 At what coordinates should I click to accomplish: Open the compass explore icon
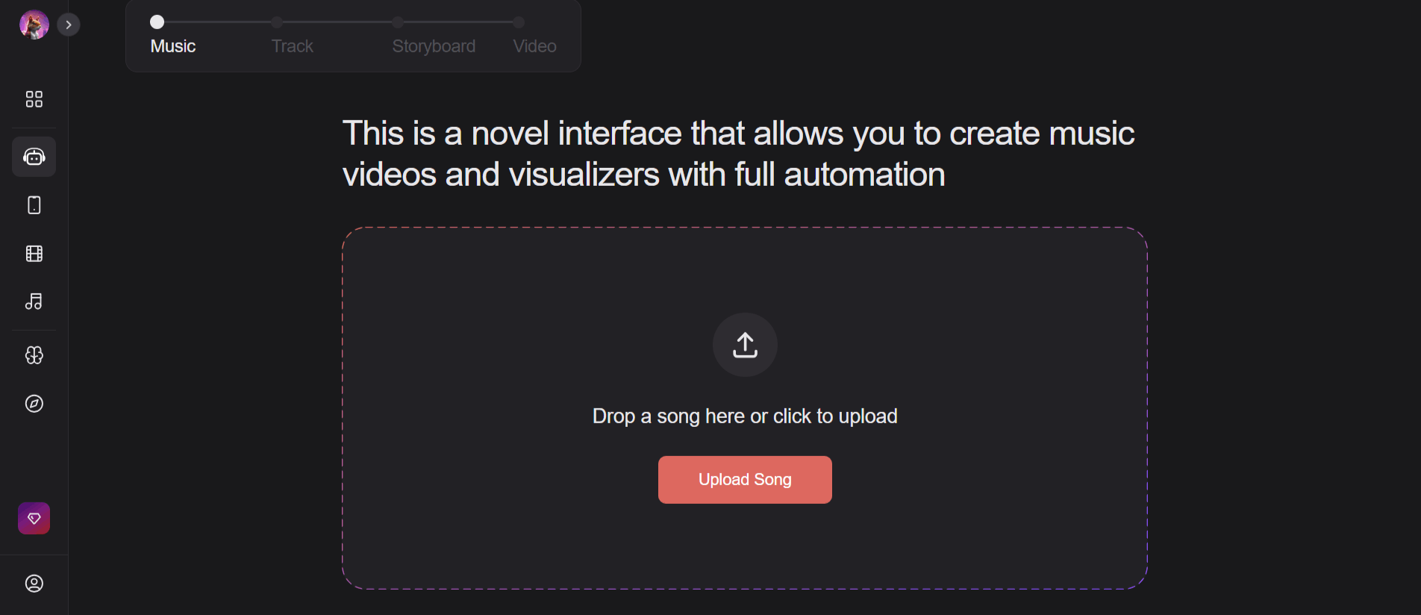coord(34,404)
